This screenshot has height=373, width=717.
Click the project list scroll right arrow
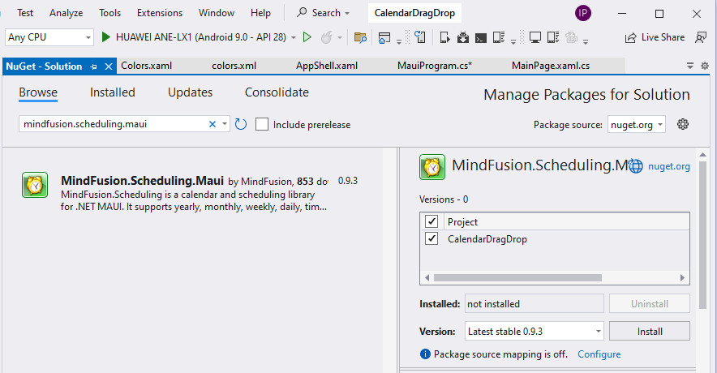tap(682, 277)
